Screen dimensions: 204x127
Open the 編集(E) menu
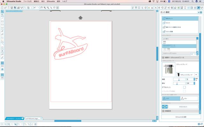click(36, 1)
